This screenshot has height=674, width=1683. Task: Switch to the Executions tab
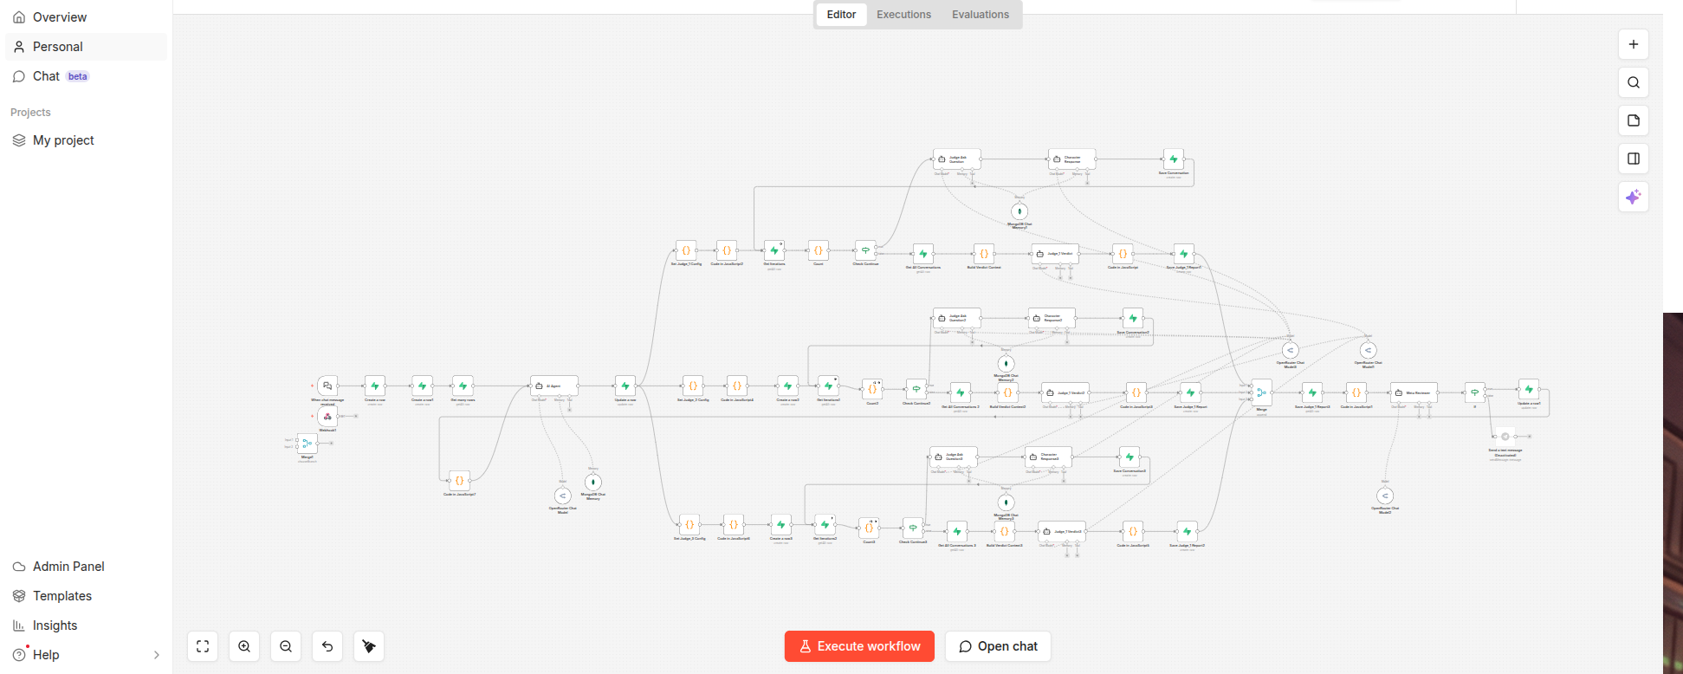click(x=903, y=15)
